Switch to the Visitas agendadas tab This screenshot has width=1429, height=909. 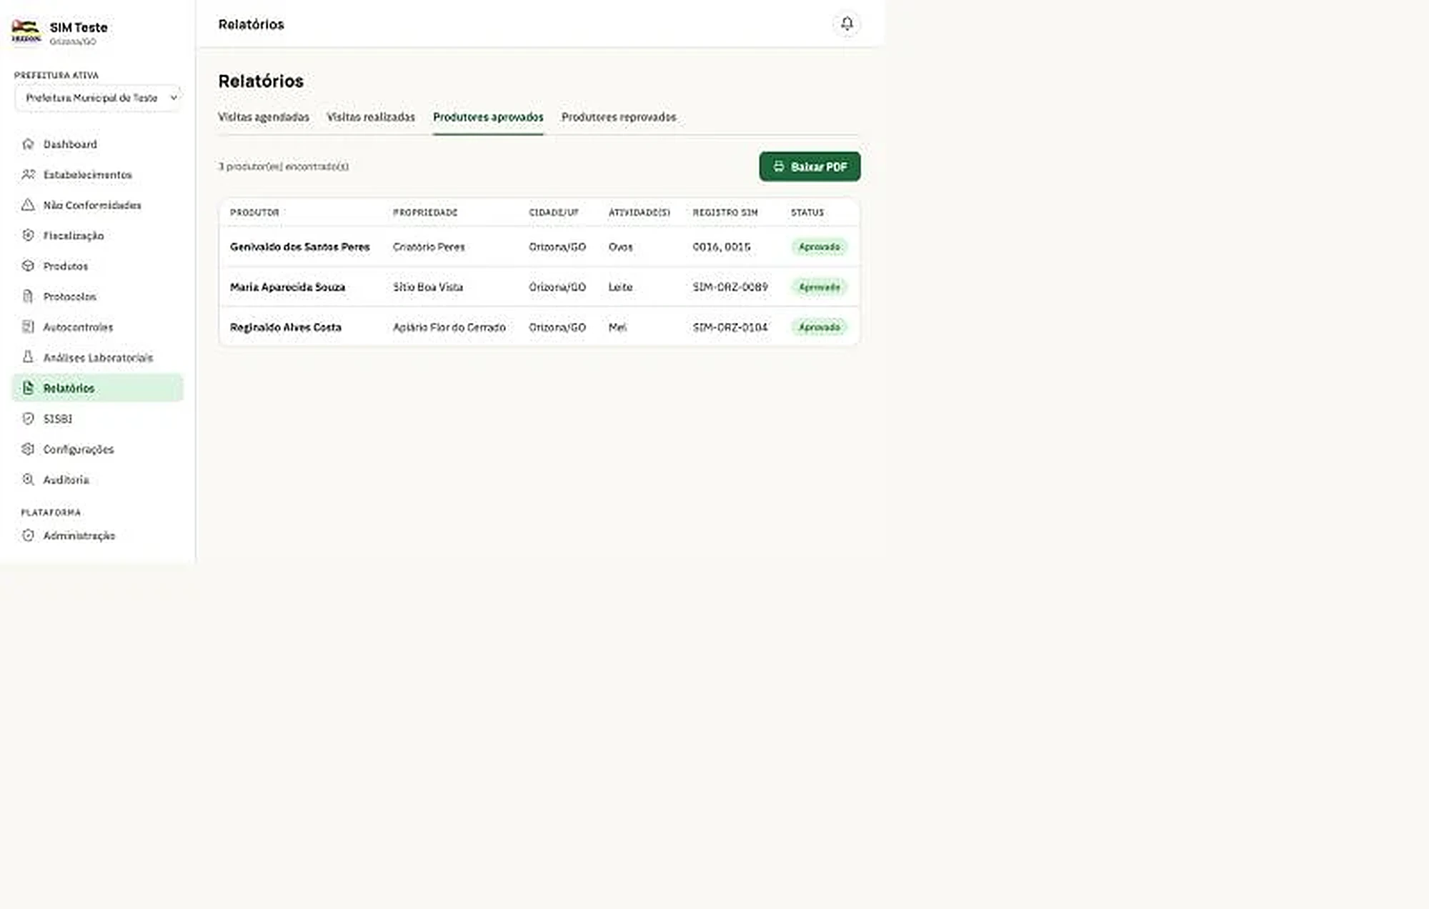click(x=264, y=117)
